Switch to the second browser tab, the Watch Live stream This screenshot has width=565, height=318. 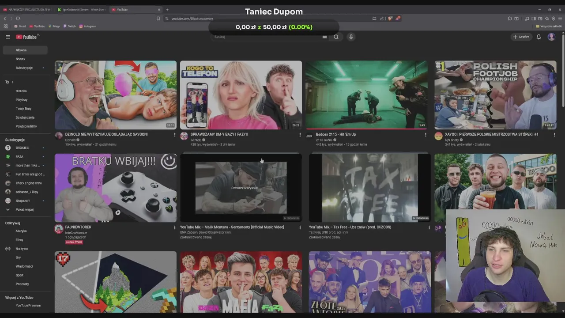[81, 10]
